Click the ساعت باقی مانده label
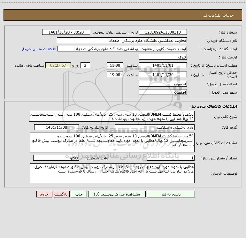This screenshot has width=246, height=238. 29,65
